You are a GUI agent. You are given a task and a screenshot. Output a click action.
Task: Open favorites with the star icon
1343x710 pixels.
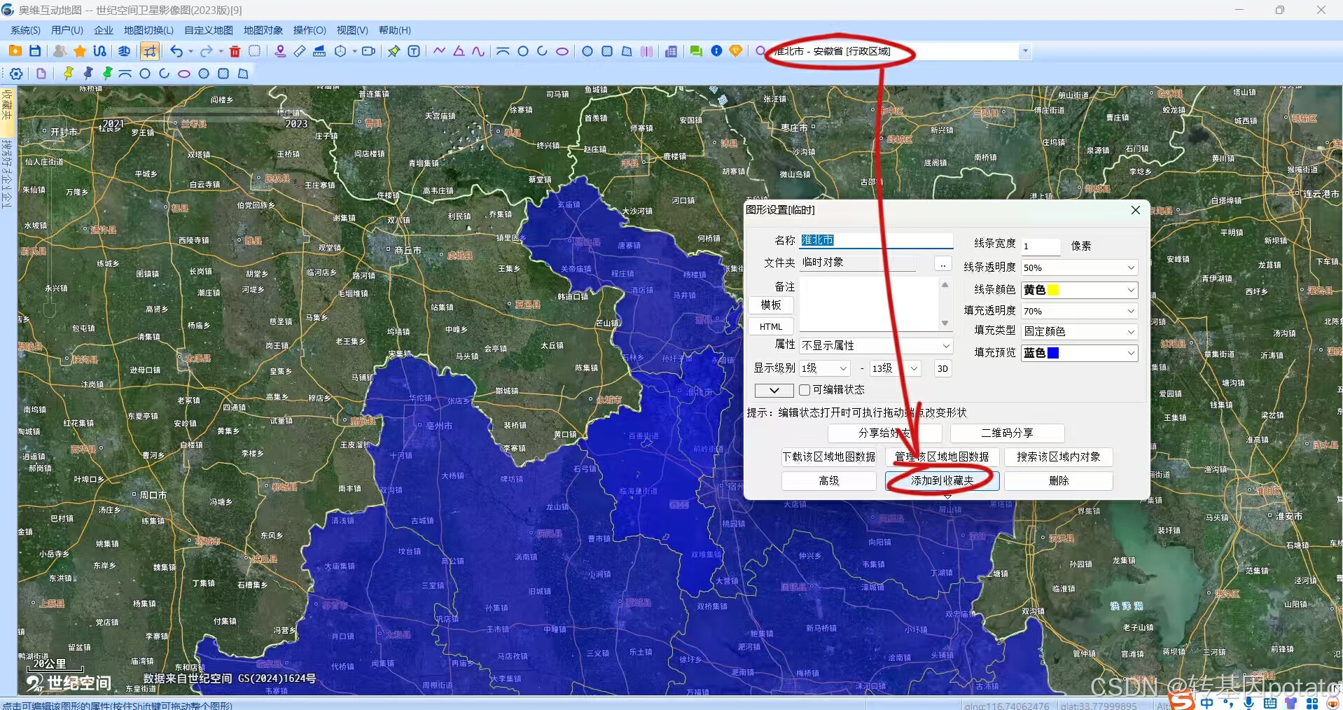coord(80,51)
